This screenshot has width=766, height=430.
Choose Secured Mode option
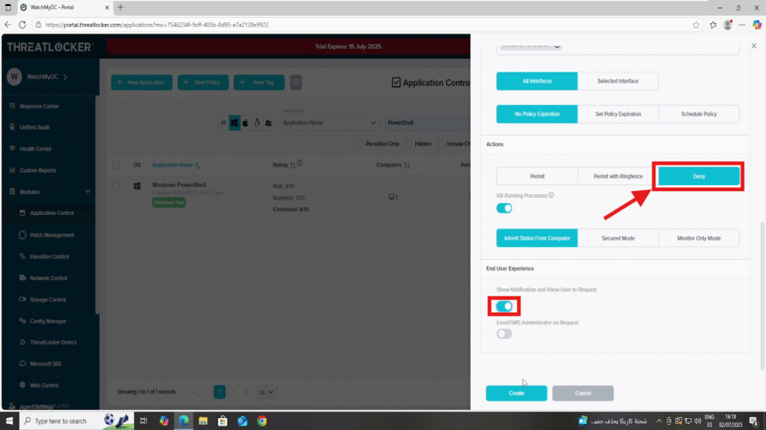click(x=618, y=238)
